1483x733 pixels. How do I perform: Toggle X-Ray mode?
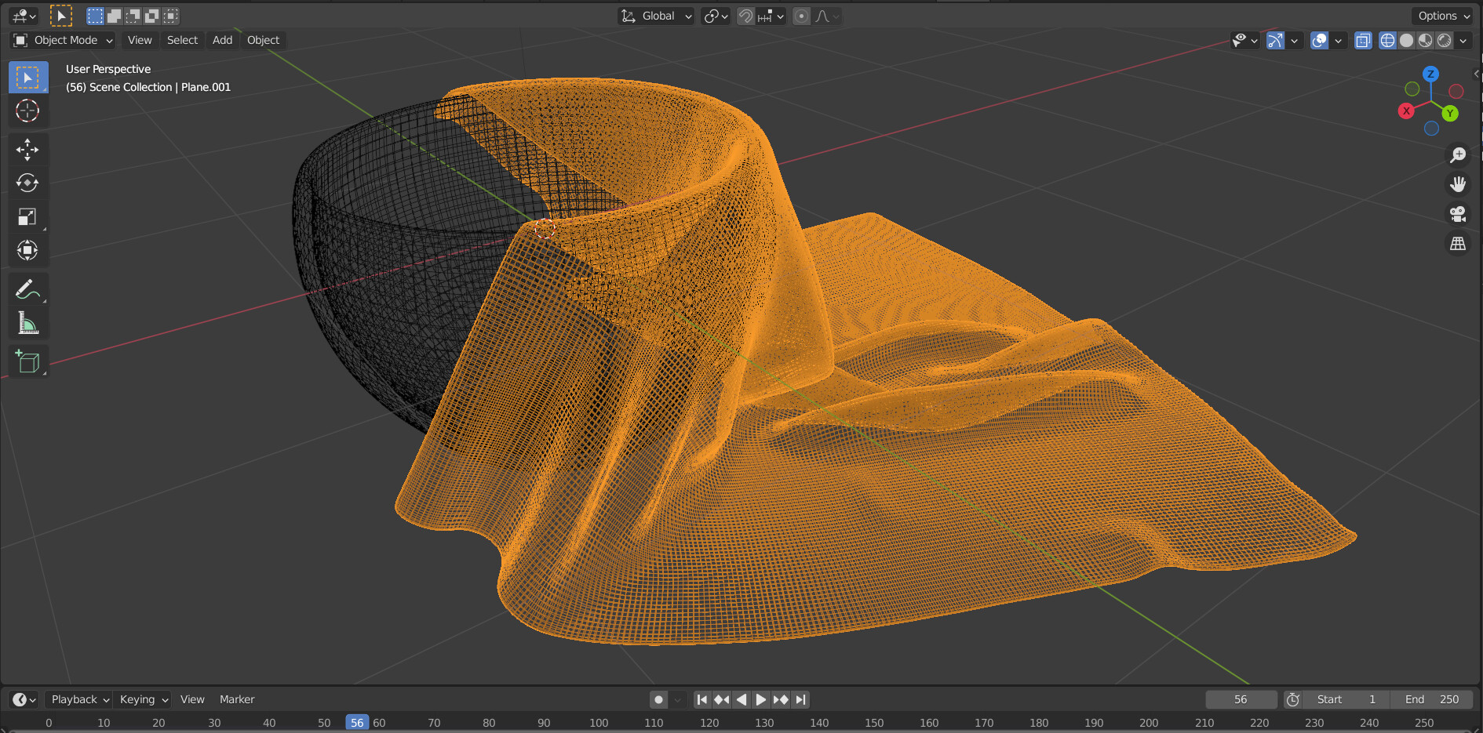1363,40
